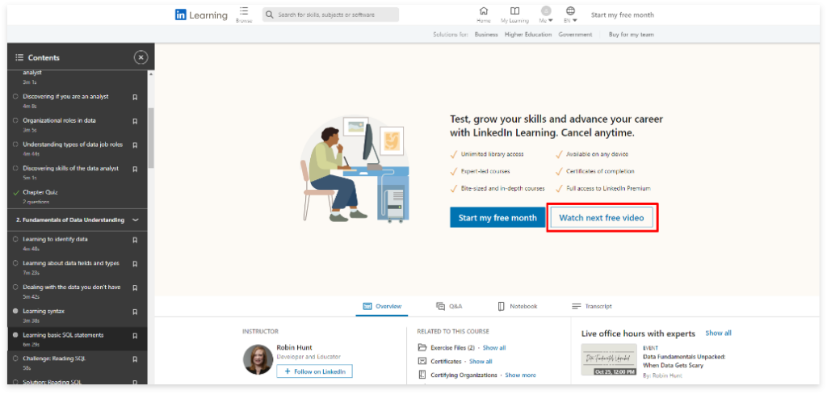Toggle completion circle for 'Discovering if you are an analyst'
The width and height of the screenshot is (827, 394).
15,97
